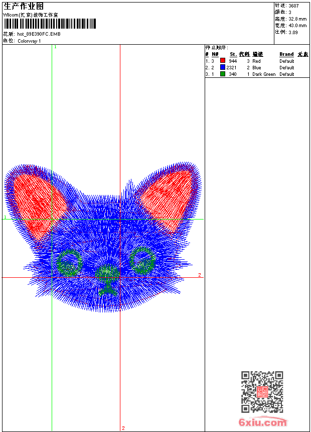Image resolution: width=311 pixels, height=432 pixels.
Task: Click the height value 32.8 mm
Action: (x=297, y=19)
